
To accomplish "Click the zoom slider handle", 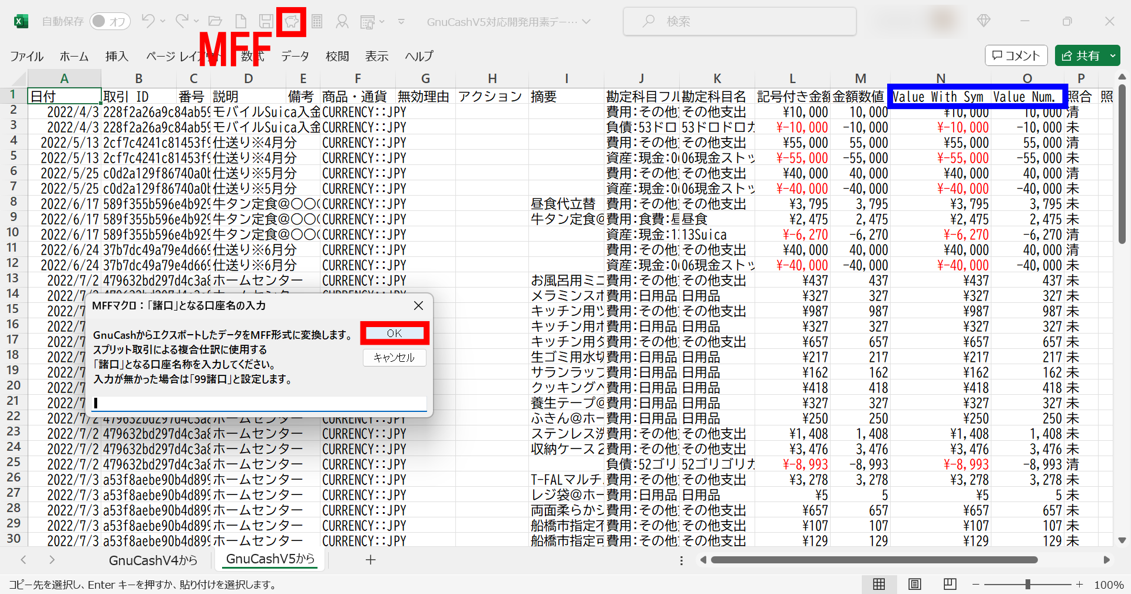I will click(1027, 585).
